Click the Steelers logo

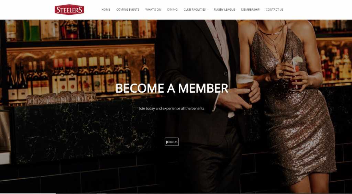click(x=69, y=10)
